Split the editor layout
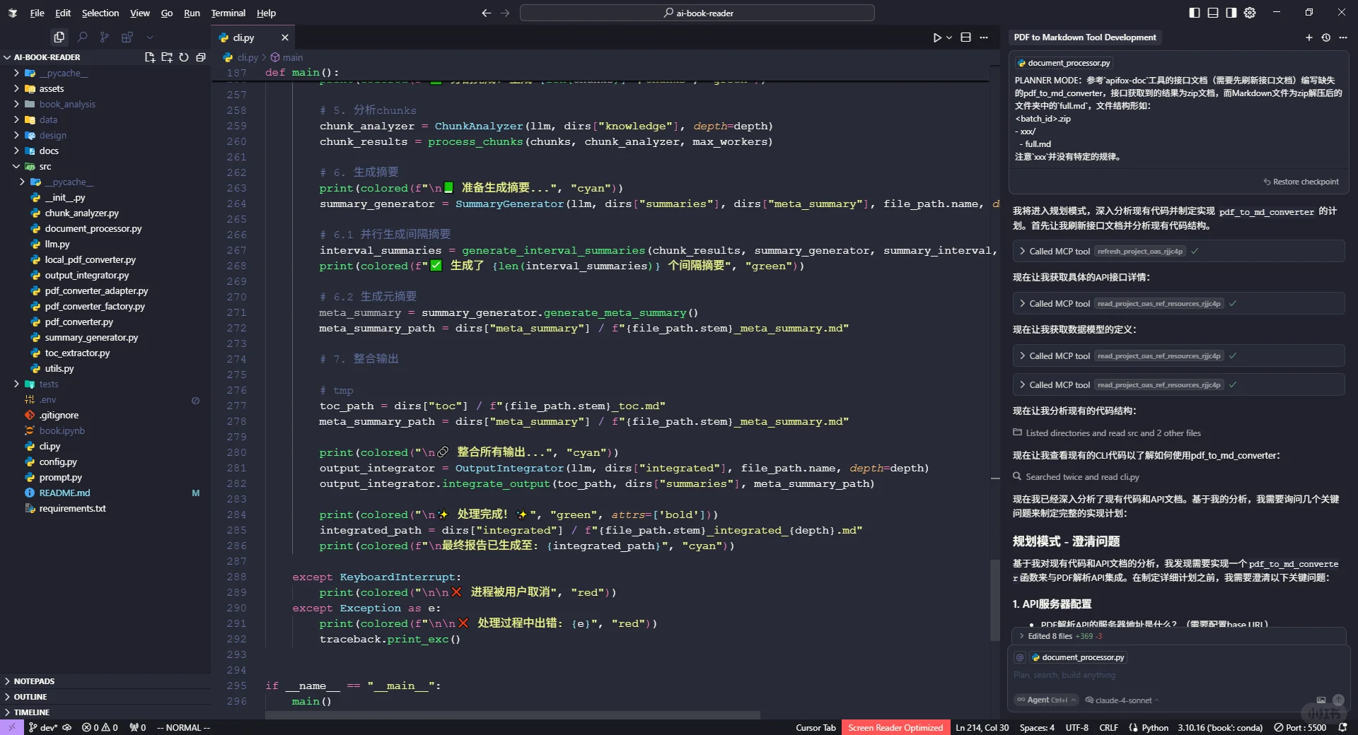Viewport: 1358px width, 735px height. pos(965,37)
